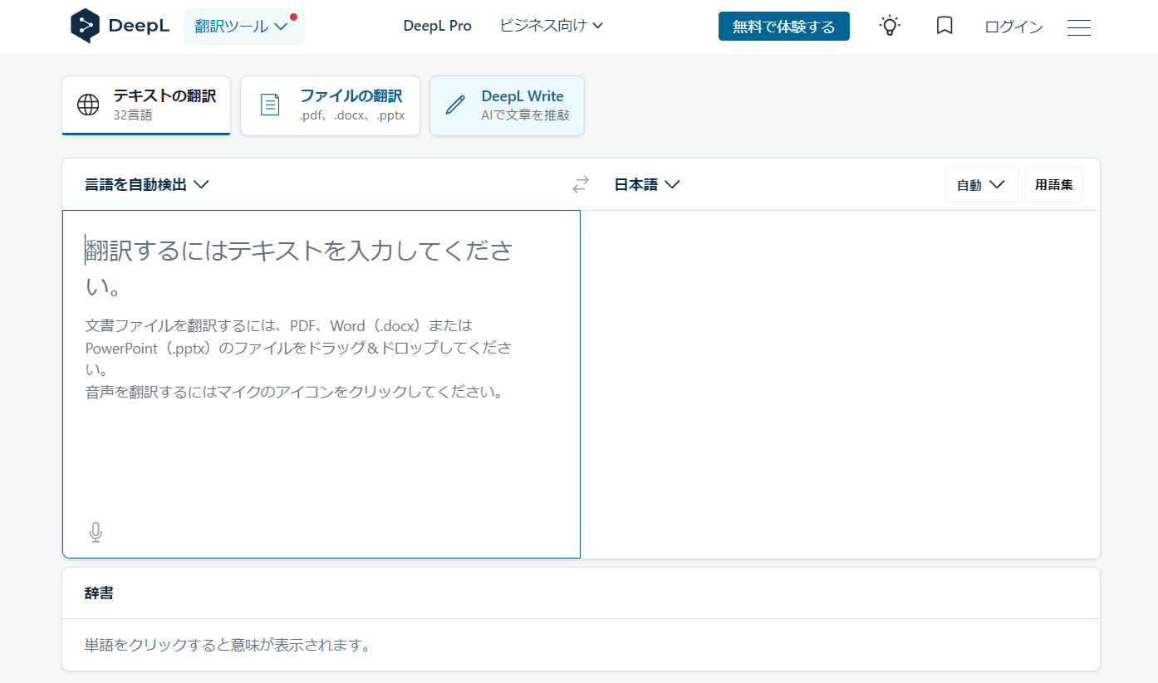The image size is (1158, 683).
Task: Click the 辞書 section header
Action: coord(99,593)
